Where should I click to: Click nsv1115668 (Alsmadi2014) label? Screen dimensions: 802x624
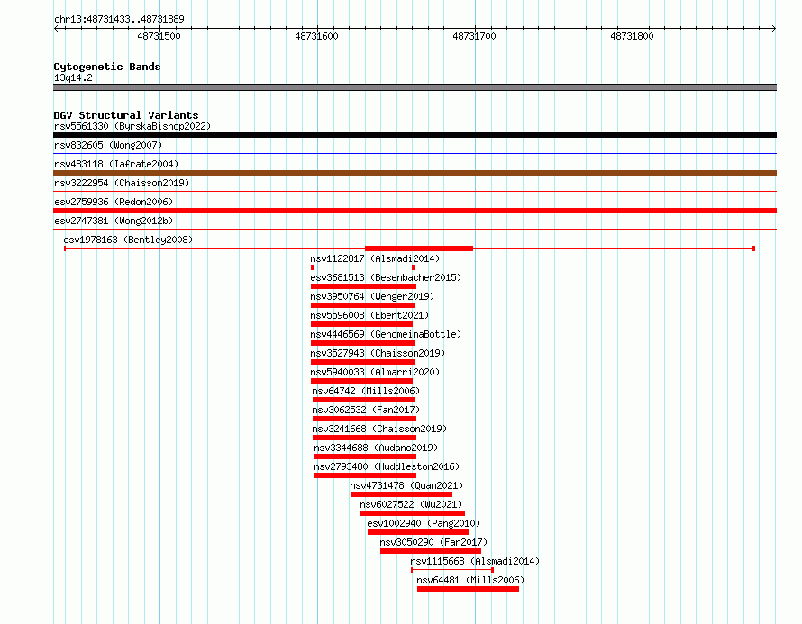[x=475, y=561]
